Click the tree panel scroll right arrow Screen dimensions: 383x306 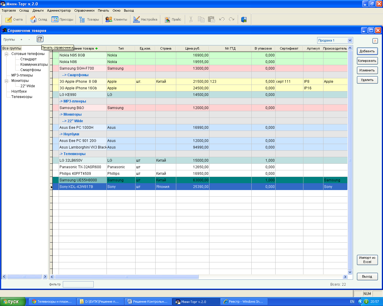(x=45, y=277)
